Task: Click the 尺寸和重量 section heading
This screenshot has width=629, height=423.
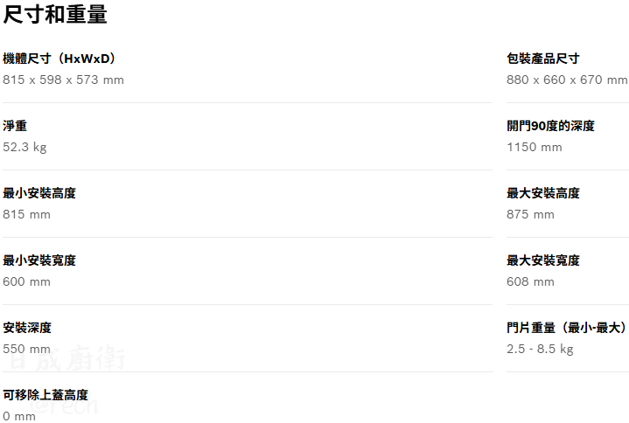Action: pyautogui.click(x=55, y=14)
